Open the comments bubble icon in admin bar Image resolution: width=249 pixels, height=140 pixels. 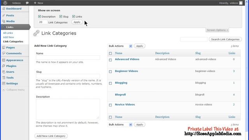27,3
